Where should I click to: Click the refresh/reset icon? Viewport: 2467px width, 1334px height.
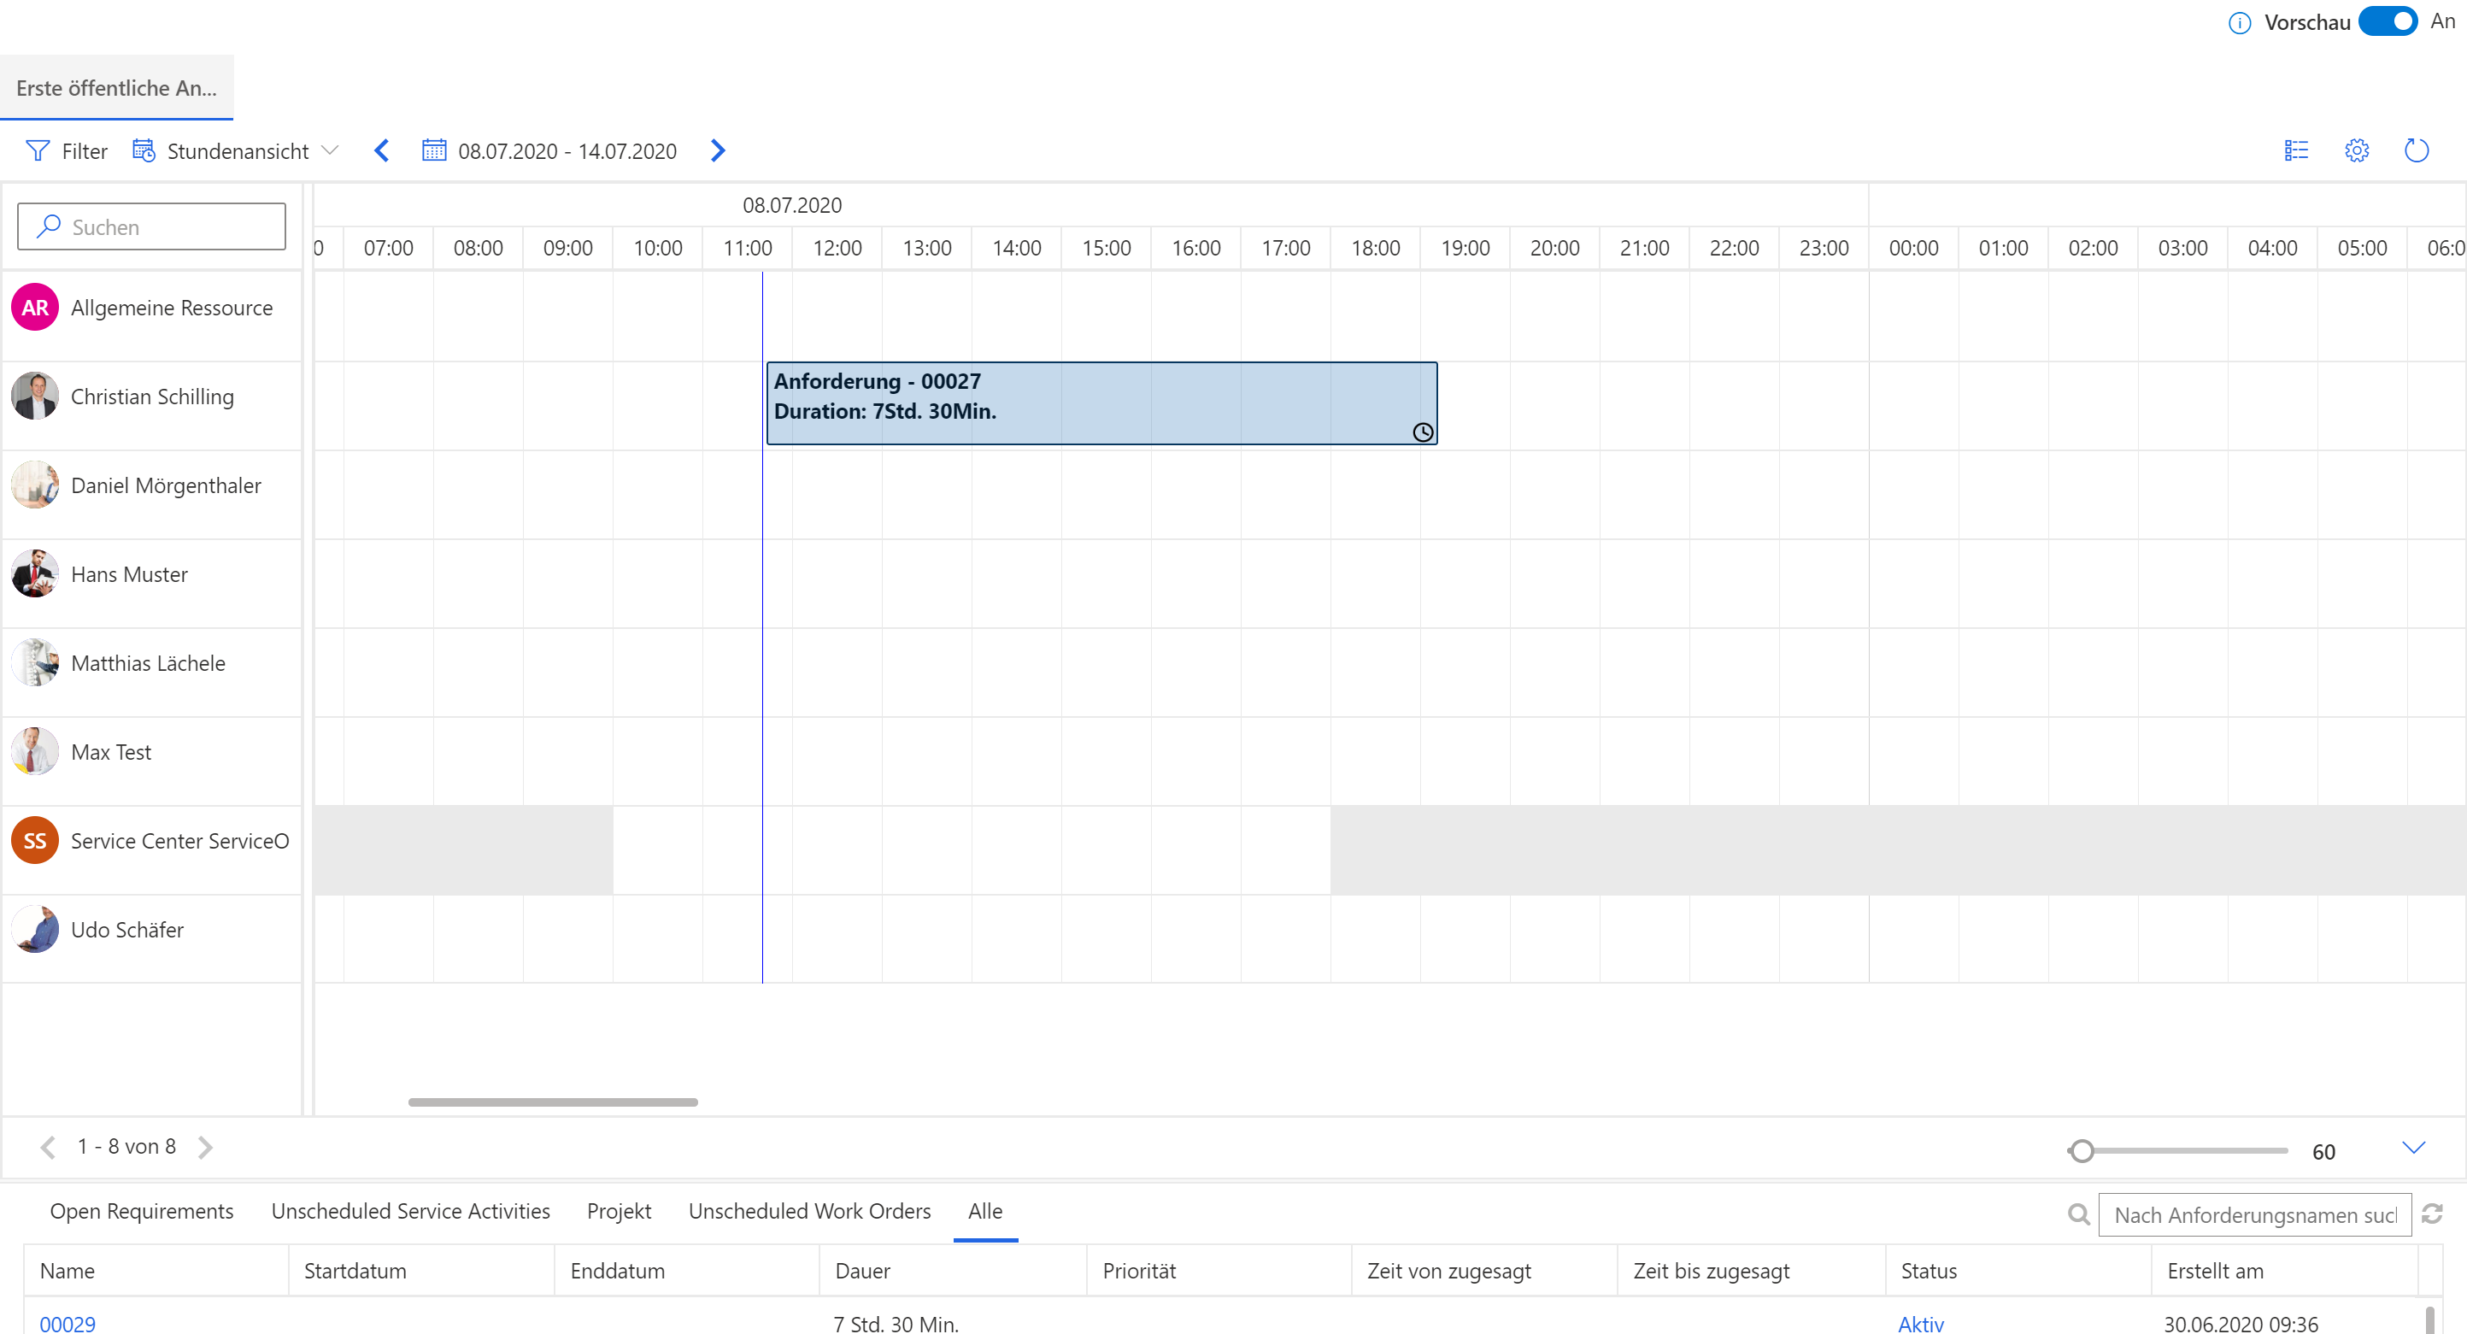[x=2416, y=151]
